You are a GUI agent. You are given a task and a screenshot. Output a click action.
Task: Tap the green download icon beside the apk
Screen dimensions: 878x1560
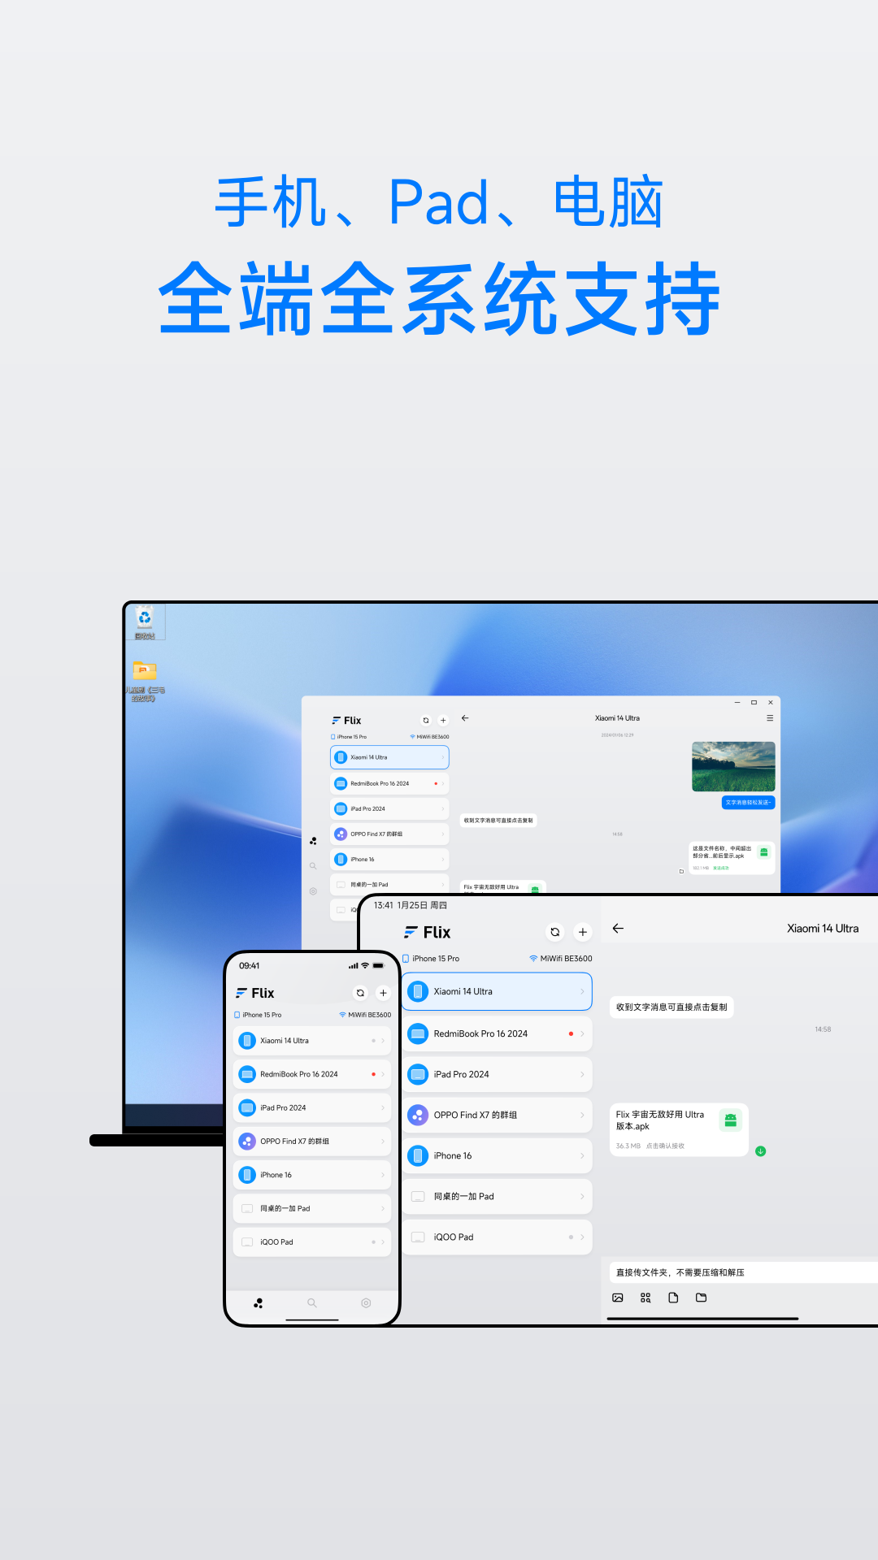click(x=760, y=1151)
